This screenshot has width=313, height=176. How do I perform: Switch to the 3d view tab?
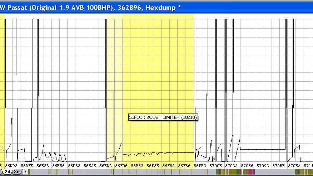[17, 172]
